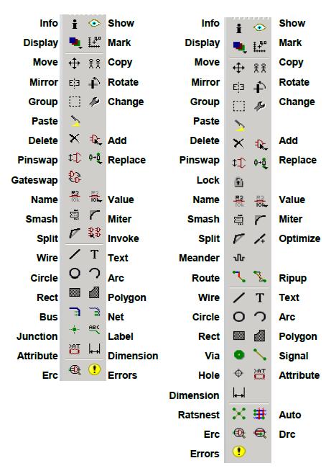Viewport: 326px width, 476px height.
Task: Select the Net tool icon
Action: (x=95, y=312)
